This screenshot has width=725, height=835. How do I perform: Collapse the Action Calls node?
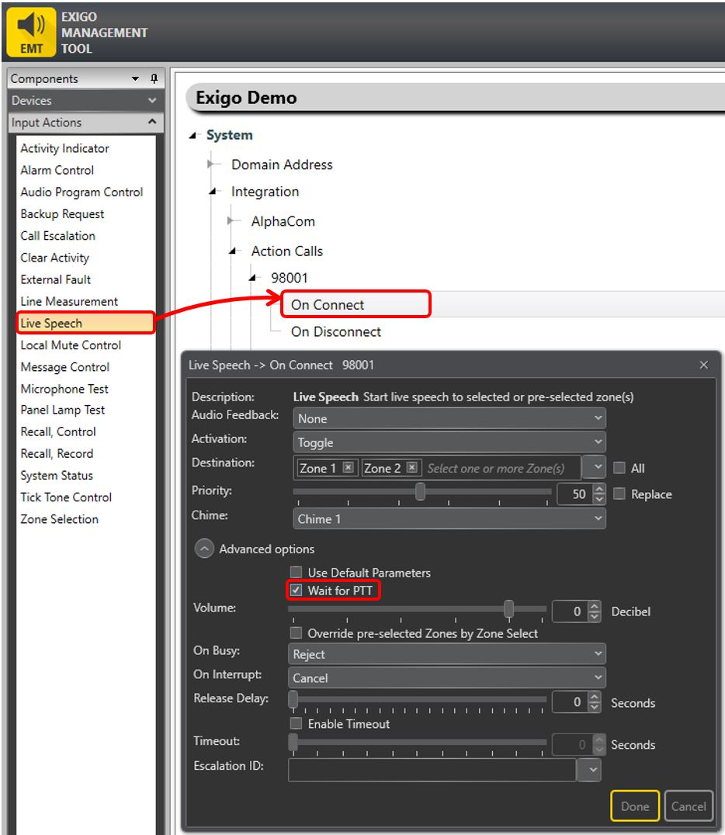pyautogui.click(x=233, y=251)
